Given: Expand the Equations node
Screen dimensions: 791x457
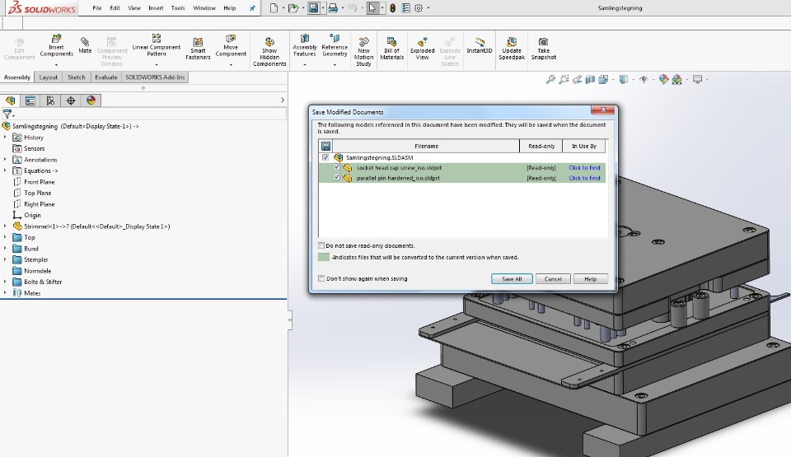Looking at the screenshot, I should [6, 170].
